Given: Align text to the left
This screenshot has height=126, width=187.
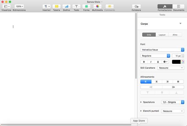Looking at the screenshot, I should click(146, 82).
